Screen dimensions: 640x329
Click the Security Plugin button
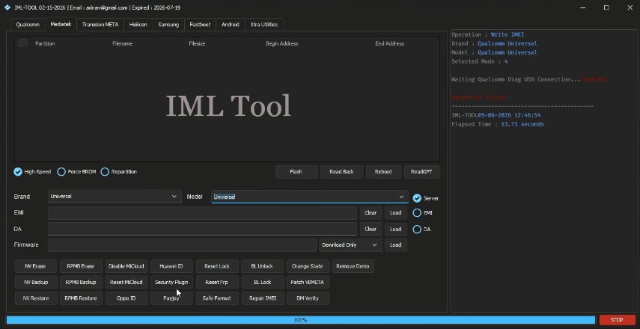(171, 282)
